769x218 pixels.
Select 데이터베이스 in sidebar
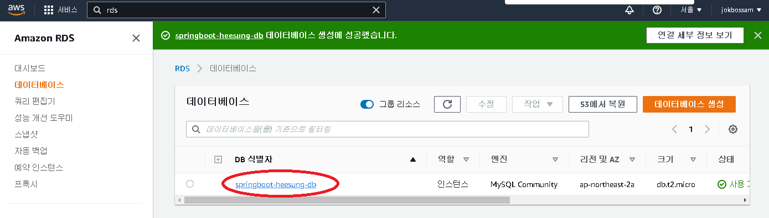click(39, 85)
